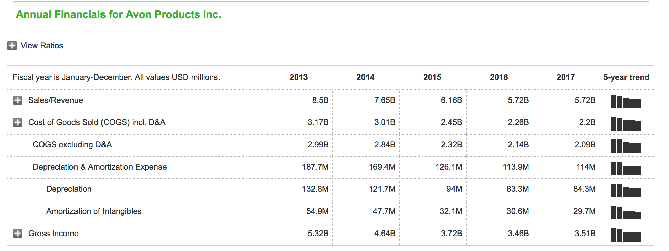
Task: Expand the Gross Income row
Action: (x=18, y=234)
